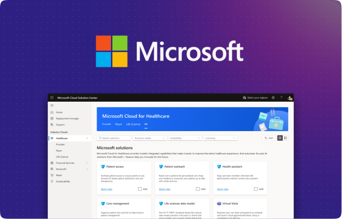Click the Life sciences data model icon
The width and height of the screenshot is (342, 219).
161,203
